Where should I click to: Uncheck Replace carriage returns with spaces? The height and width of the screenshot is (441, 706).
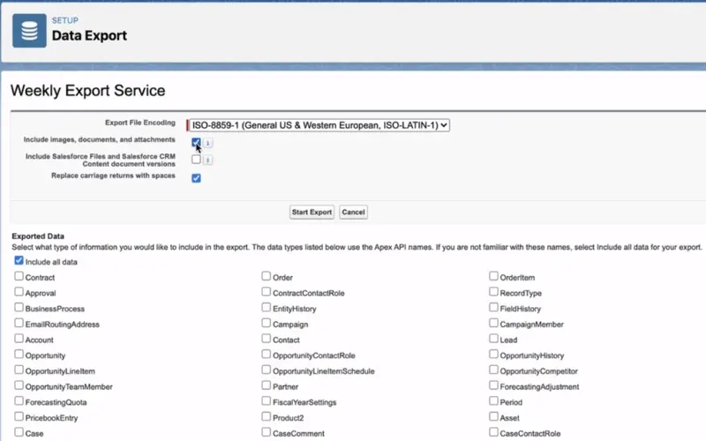196,178
